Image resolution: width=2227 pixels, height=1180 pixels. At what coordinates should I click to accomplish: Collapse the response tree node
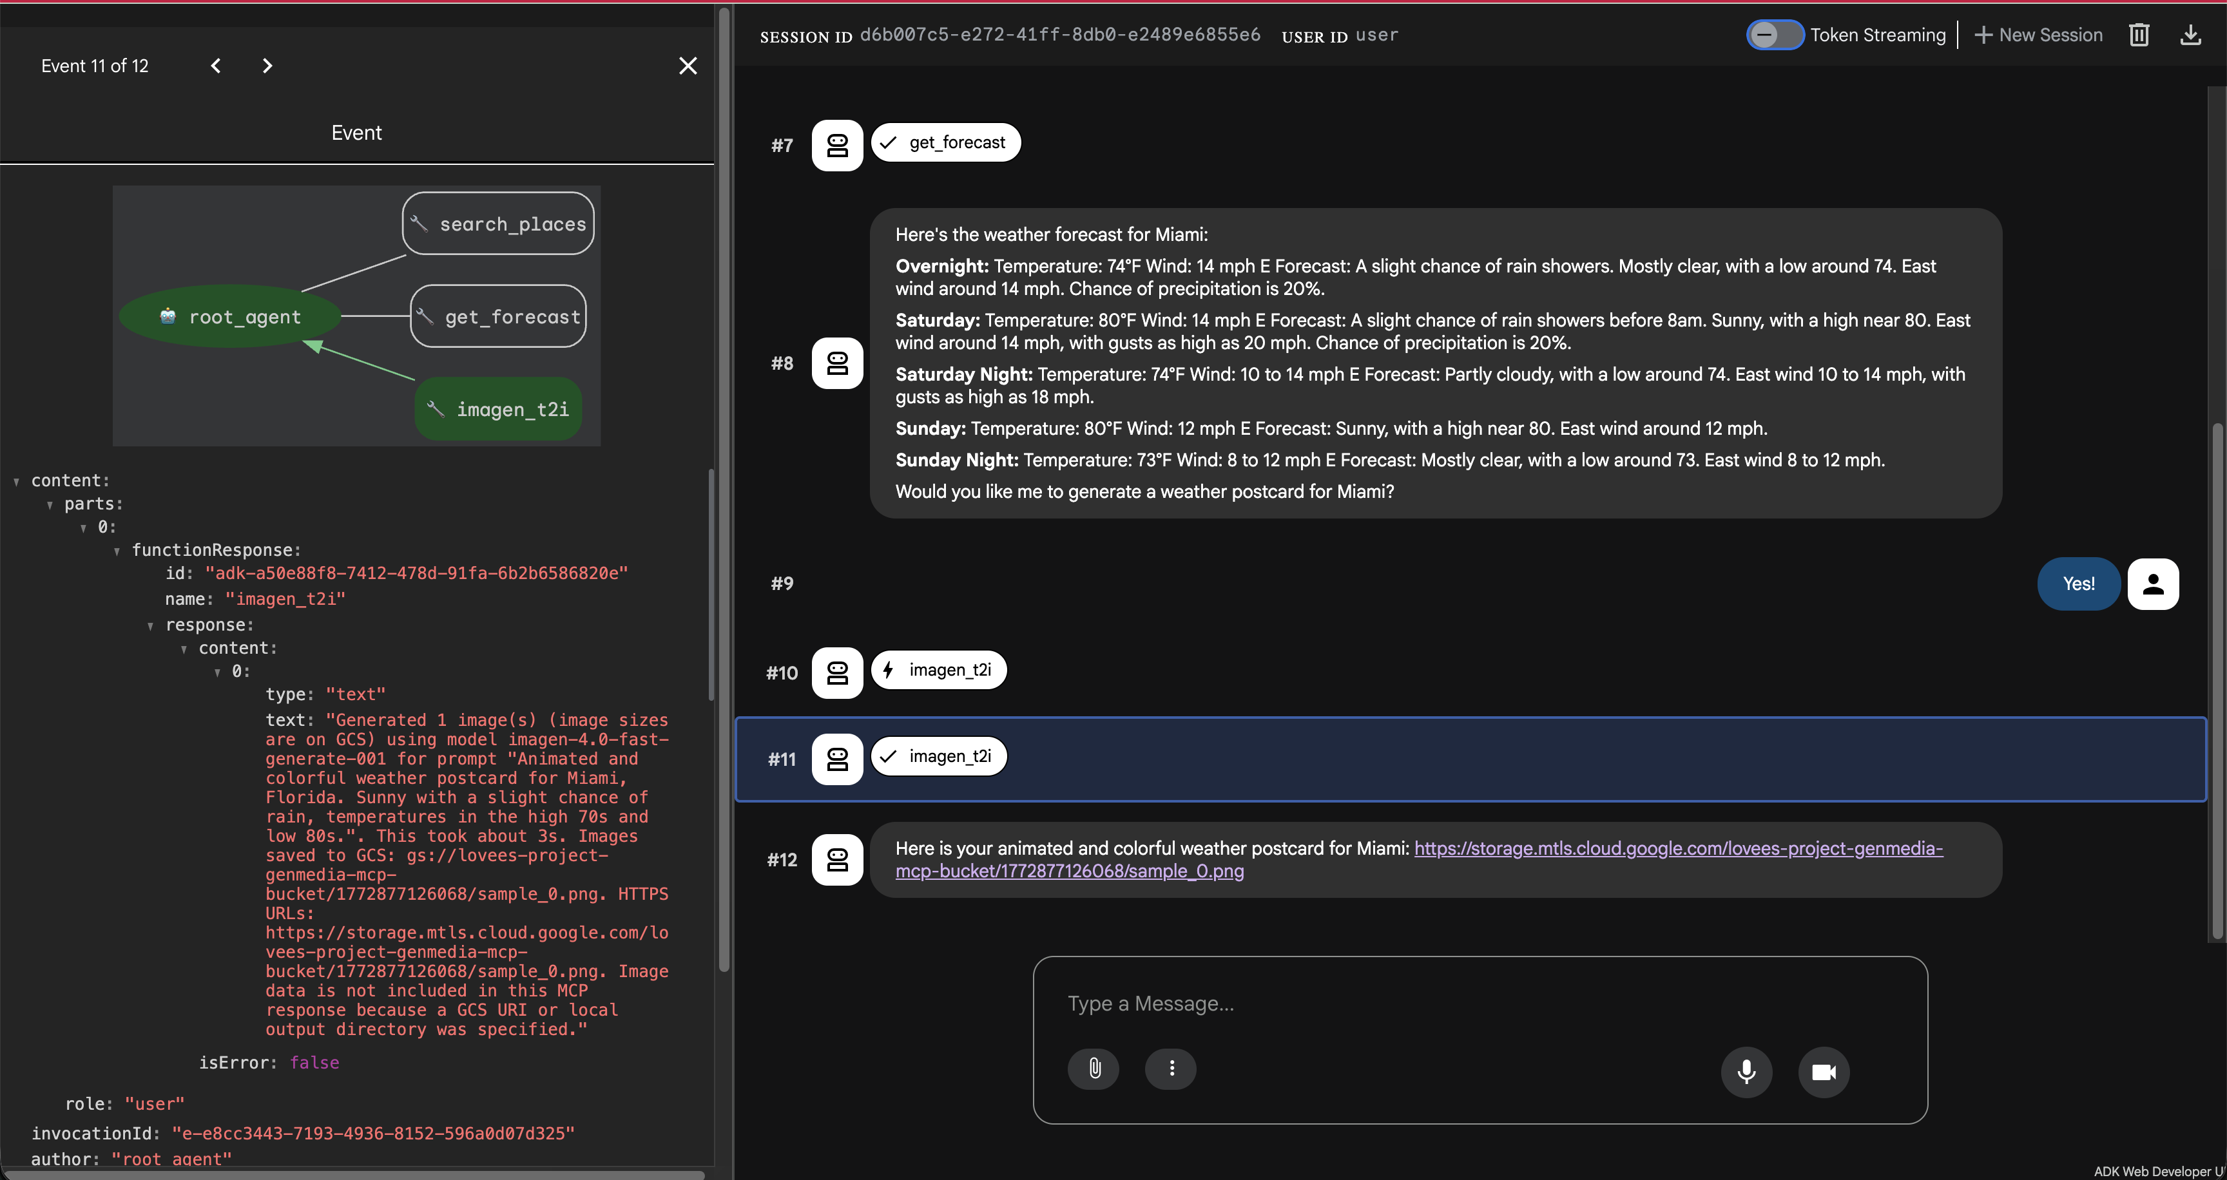150,626
